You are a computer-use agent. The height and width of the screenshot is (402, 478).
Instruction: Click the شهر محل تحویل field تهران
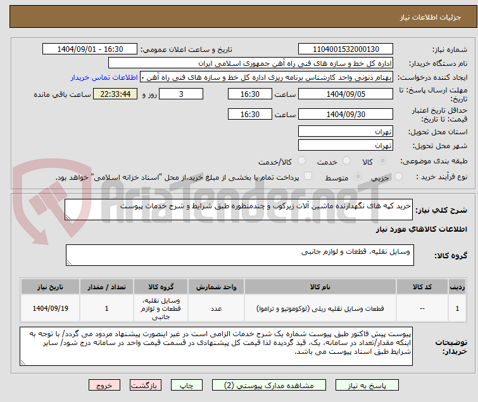coord(346,146)
